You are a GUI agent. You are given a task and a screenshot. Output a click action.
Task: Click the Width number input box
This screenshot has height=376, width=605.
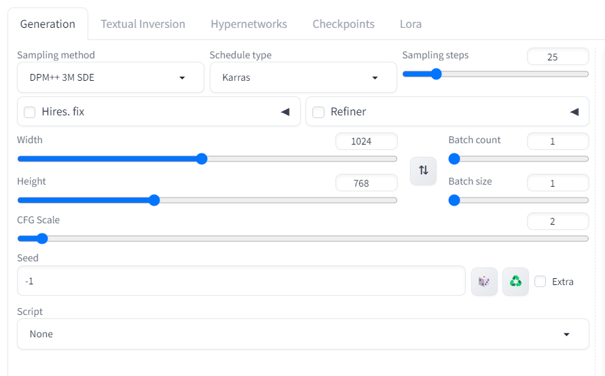point(366,141)
